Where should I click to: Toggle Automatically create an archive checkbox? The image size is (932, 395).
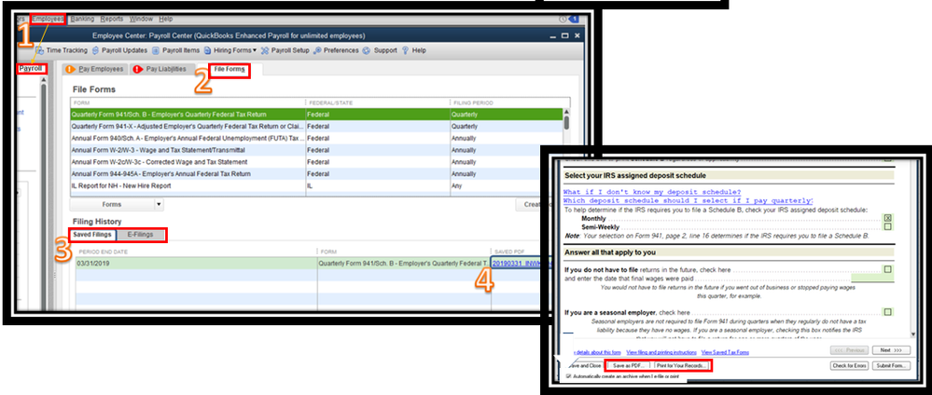coord(570,376)
